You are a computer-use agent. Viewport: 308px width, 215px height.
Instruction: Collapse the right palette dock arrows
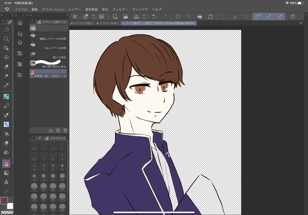pos(306,15)
